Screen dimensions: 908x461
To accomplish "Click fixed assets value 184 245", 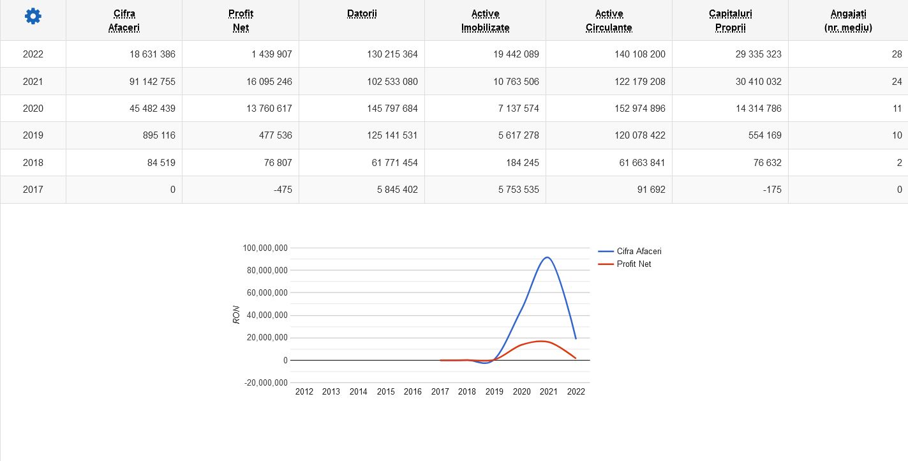I will pyautogui.click(x=522, y=163).
